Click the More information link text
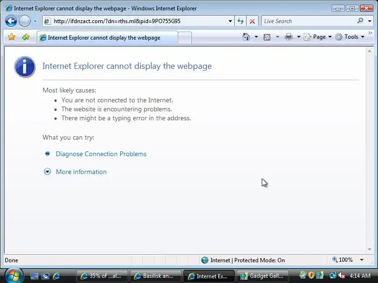This screenshot has height=283, width=378. [81, 172]
